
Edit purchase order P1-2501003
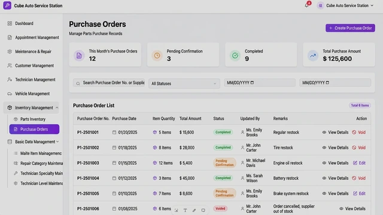pyautogui.click(x=359, y=163)
